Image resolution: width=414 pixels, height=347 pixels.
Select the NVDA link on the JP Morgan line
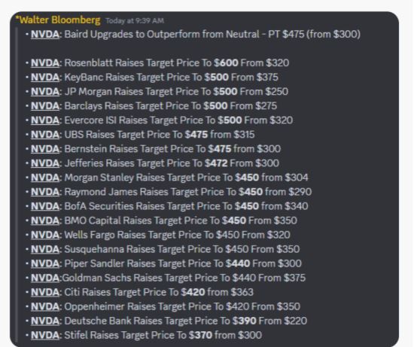coord(45,92)
